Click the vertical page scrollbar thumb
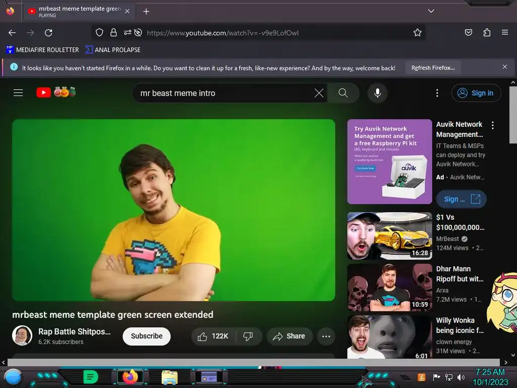 [x=513, y=115]
